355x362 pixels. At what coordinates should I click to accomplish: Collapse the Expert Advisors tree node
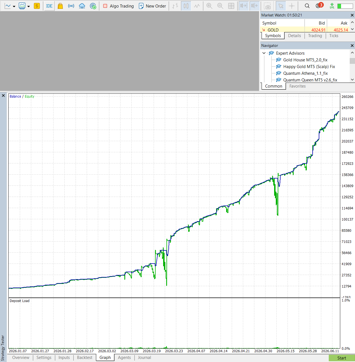[x=264, y=53]
